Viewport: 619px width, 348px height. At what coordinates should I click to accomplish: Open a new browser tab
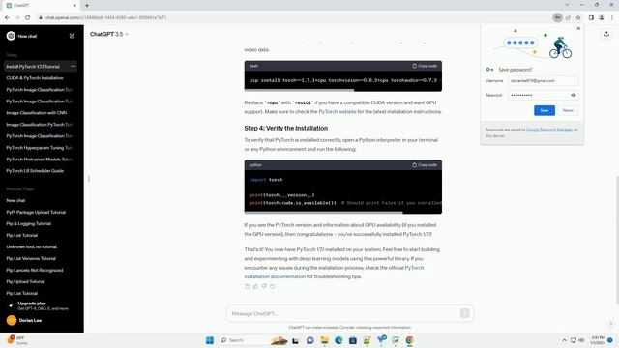[87, 6]
